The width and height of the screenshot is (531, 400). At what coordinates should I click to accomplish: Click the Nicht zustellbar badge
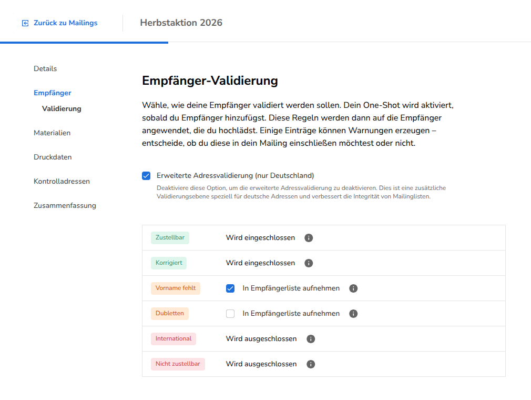[178, 364]
